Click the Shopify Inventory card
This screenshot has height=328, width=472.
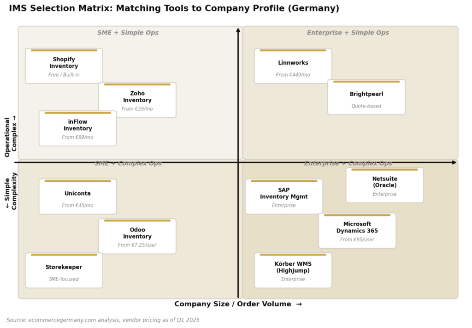point(64,66)
